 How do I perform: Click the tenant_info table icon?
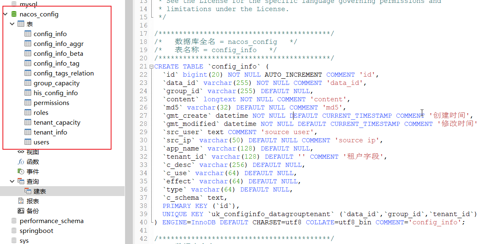(x=28, y=132)
